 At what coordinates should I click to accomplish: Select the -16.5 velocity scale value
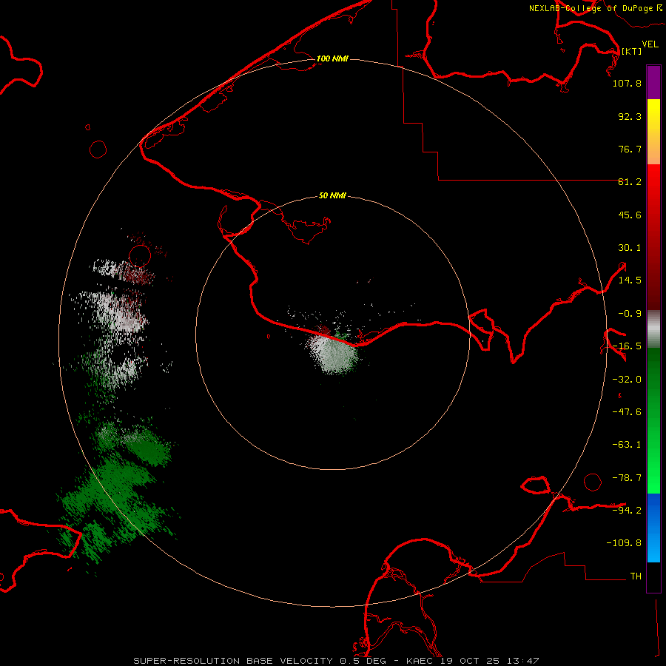coord(627,346)
